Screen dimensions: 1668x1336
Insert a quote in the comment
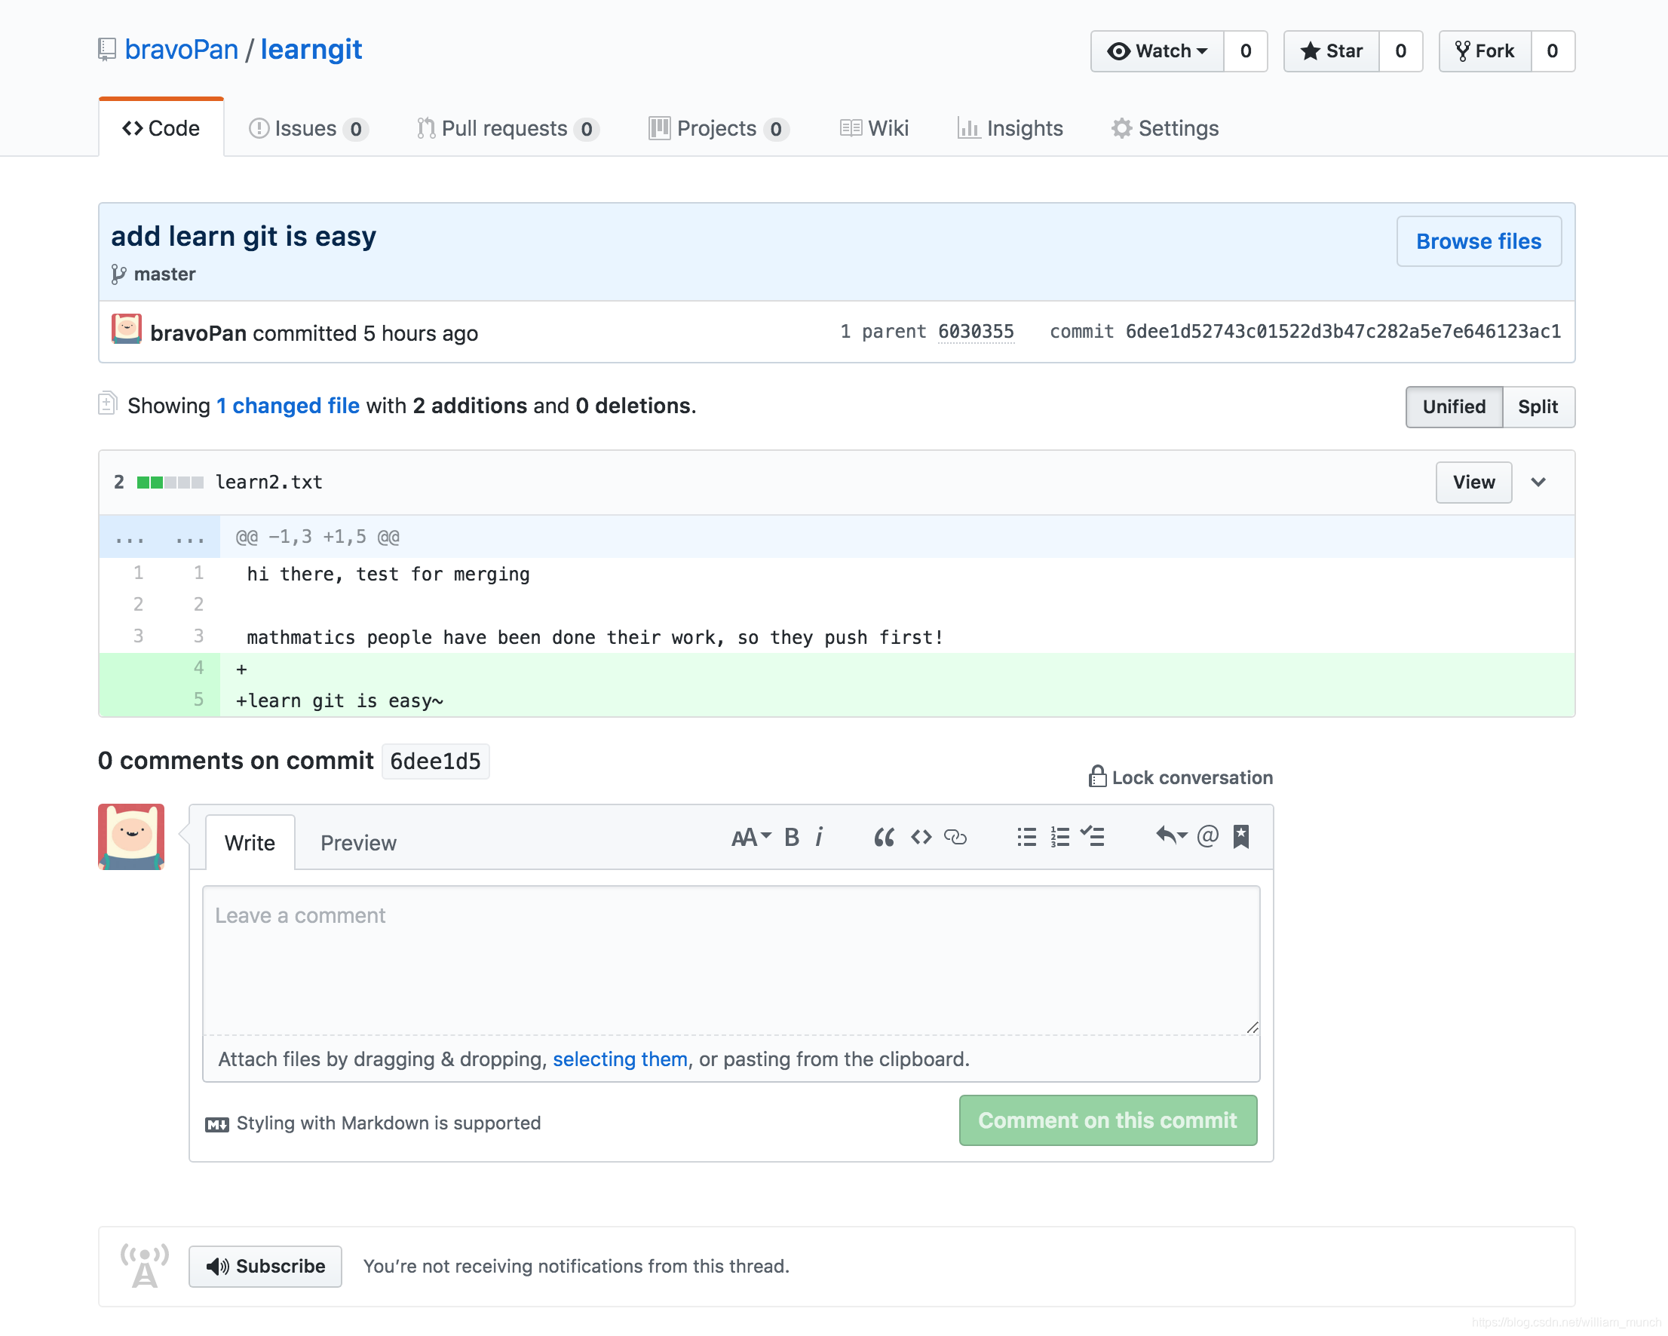885,837
